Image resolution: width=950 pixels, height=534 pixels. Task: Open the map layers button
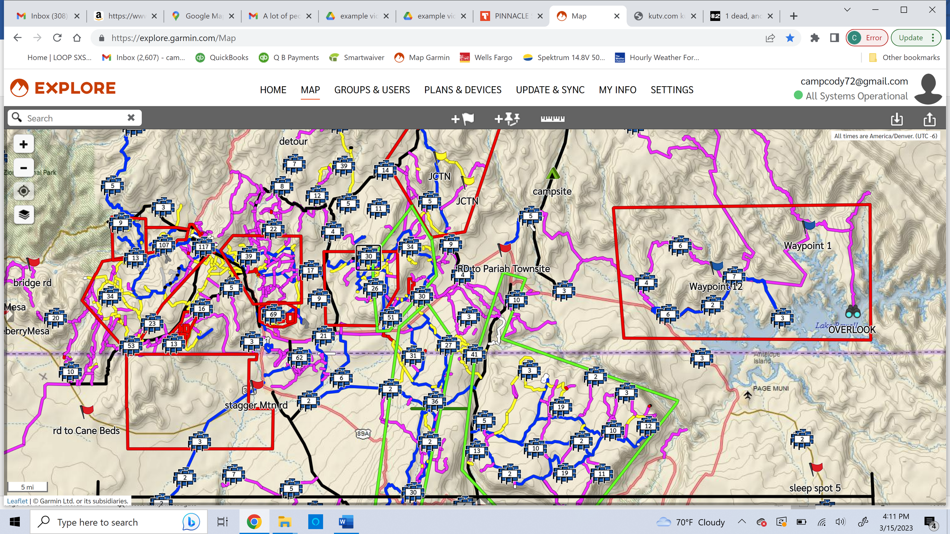[x=24, y=215]
